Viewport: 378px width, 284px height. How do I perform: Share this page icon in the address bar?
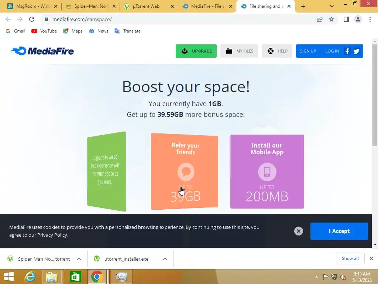[320, 19]
